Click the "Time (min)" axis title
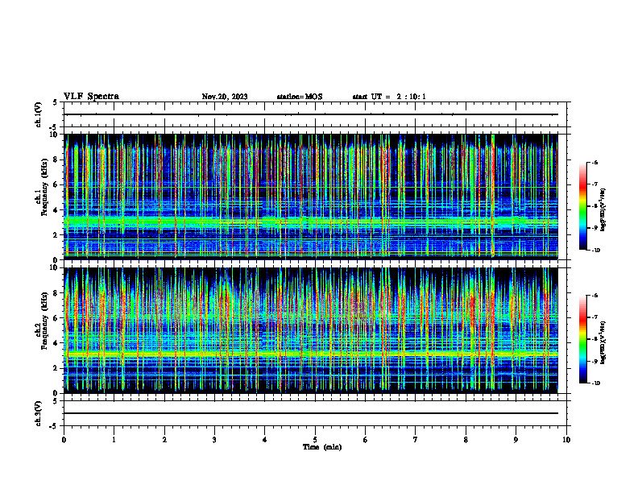 [322, 447]
